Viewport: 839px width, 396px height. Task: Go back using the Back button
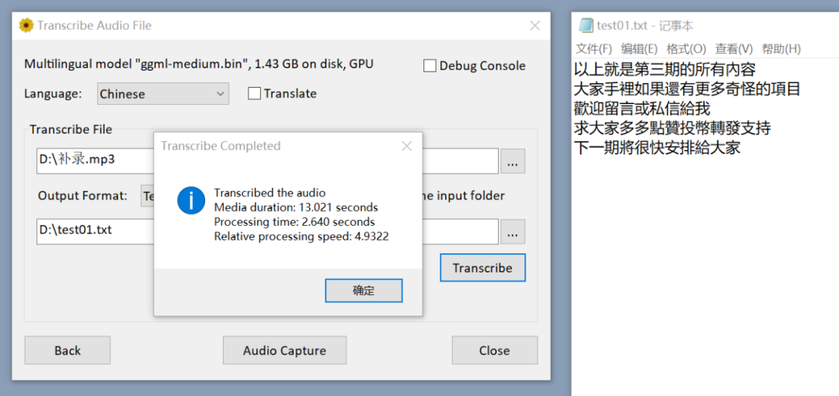68,350
